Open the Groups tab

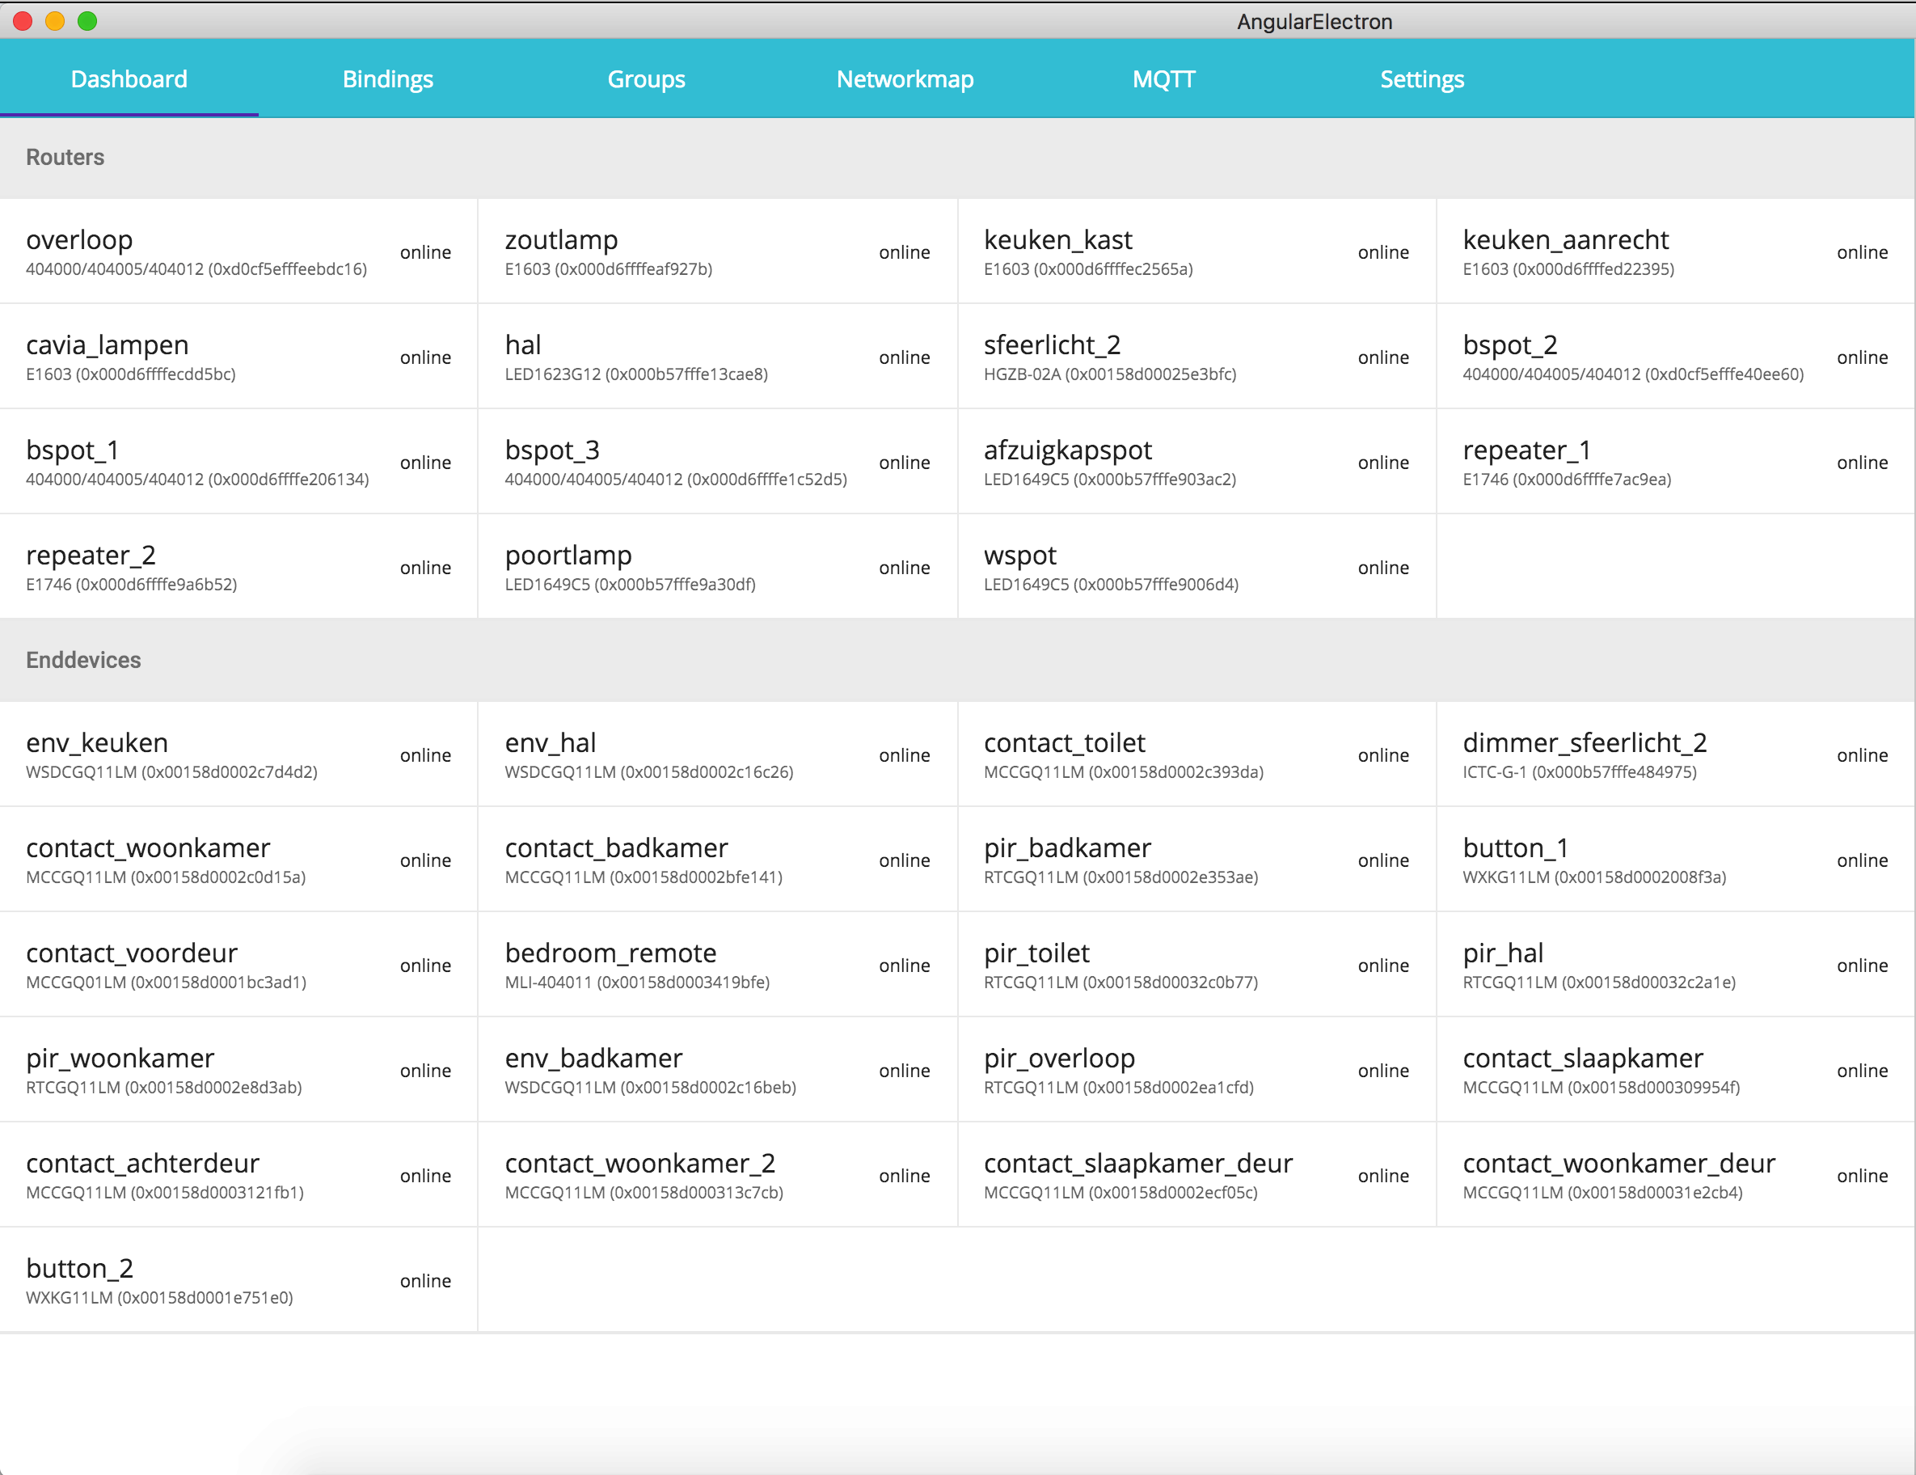(x=646, y=79)
